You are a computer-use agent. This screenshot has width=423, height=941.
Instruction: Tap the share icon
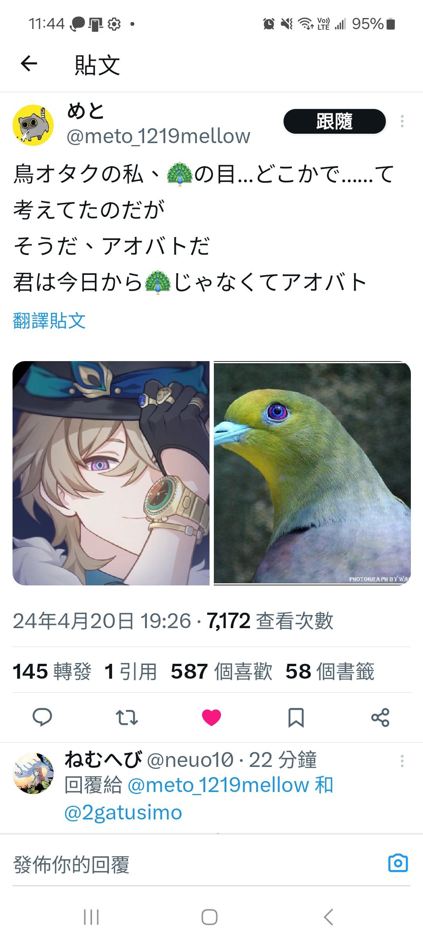(380, 718)
